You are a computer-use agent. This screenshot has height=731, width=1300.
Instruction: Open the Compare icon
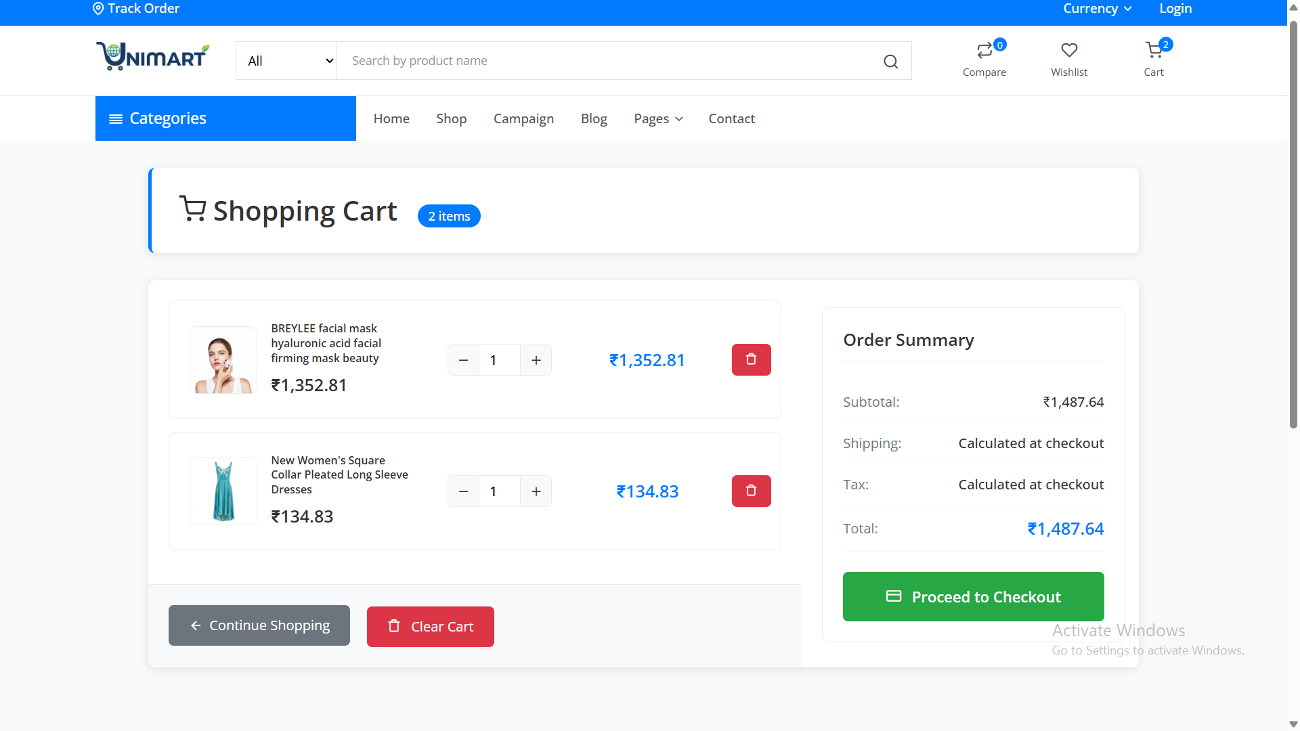pyautogui.click(x=984, y=50)
